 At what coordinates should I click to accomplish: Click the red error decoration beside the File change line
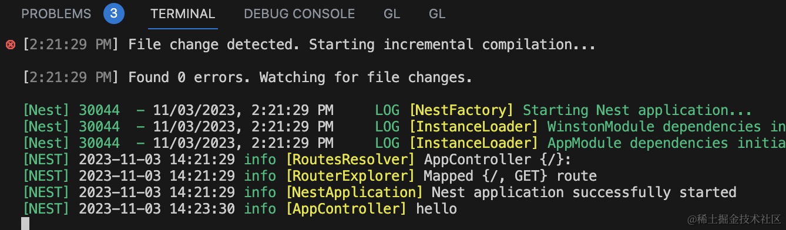point(10,45)
